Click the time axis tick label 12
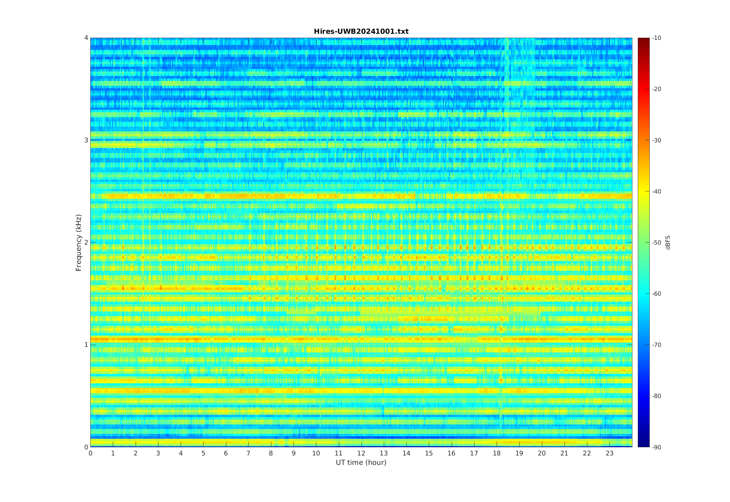Viewport: 730px width, 502px height. tap(361, 453)
